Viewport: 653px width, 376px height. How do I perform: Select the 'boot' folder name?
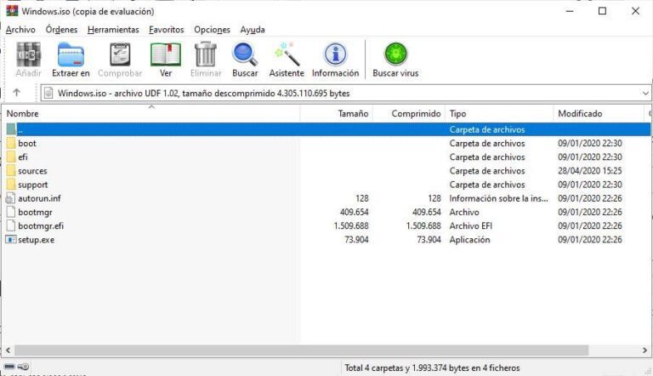(27, 144)
